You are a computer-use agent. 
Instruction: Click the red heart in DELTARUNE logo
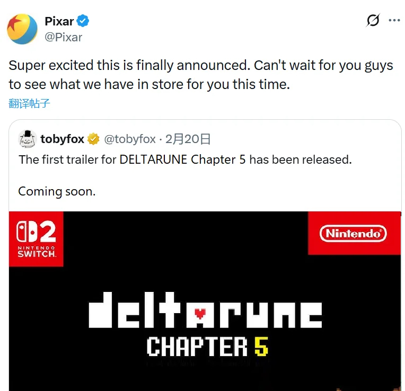200,313
